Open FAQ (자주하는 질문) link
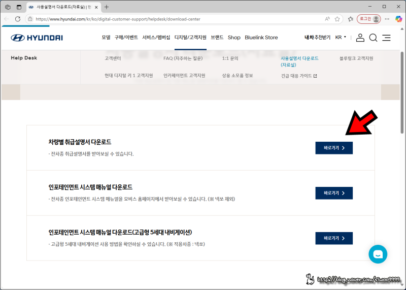 pyautogui.click(x=183, y=58)
